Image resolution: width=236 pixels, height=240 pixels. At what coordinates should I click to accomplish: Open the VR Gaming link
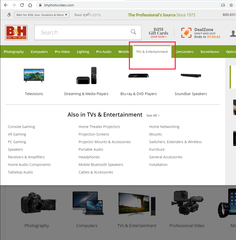(17, 134)
